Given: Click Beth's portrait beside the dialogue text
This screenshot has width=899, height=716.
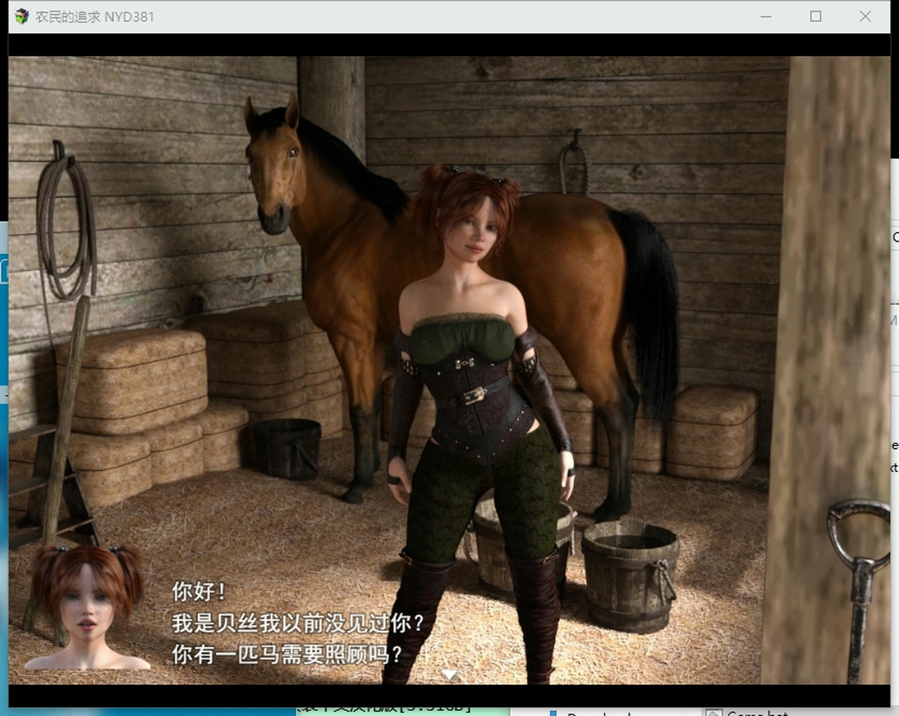Looking at the screenshot, I should [84, 611].
